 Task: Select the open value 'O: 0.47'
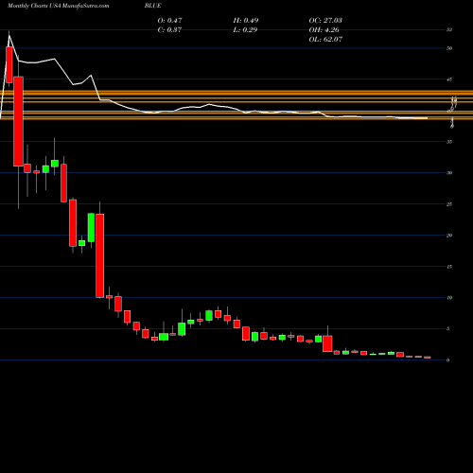pyautogui.click(x=169, y=20)
